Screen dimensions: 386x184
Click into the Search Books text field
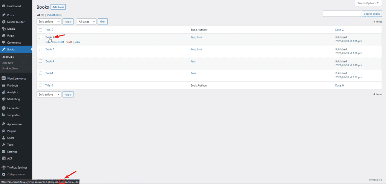(342, 14)
